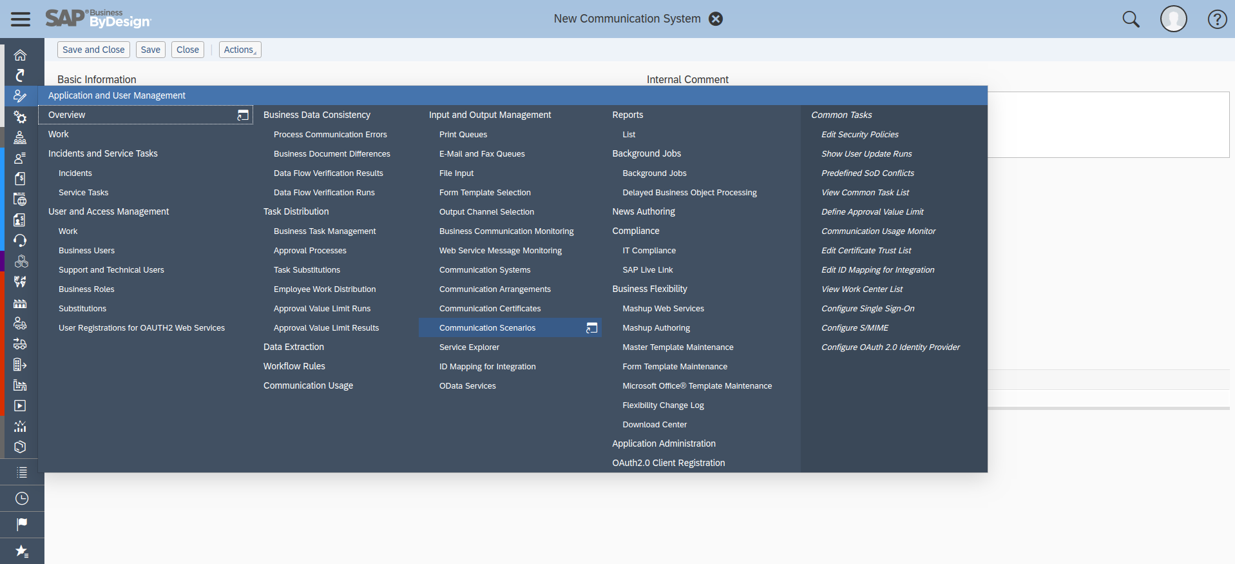The height and width of the screenshot is (564, 1235).
Task: Open IT Compliance menu entry
Action: tap(649, 251)
